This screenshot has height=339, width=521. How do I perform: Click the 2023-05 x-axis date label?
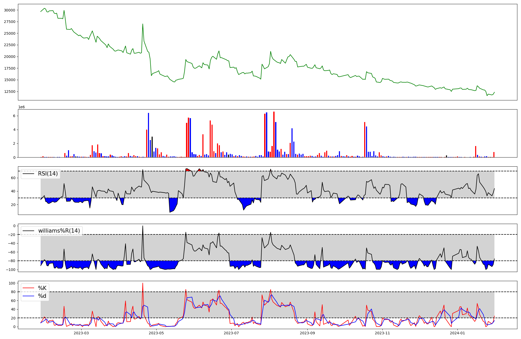156,333
